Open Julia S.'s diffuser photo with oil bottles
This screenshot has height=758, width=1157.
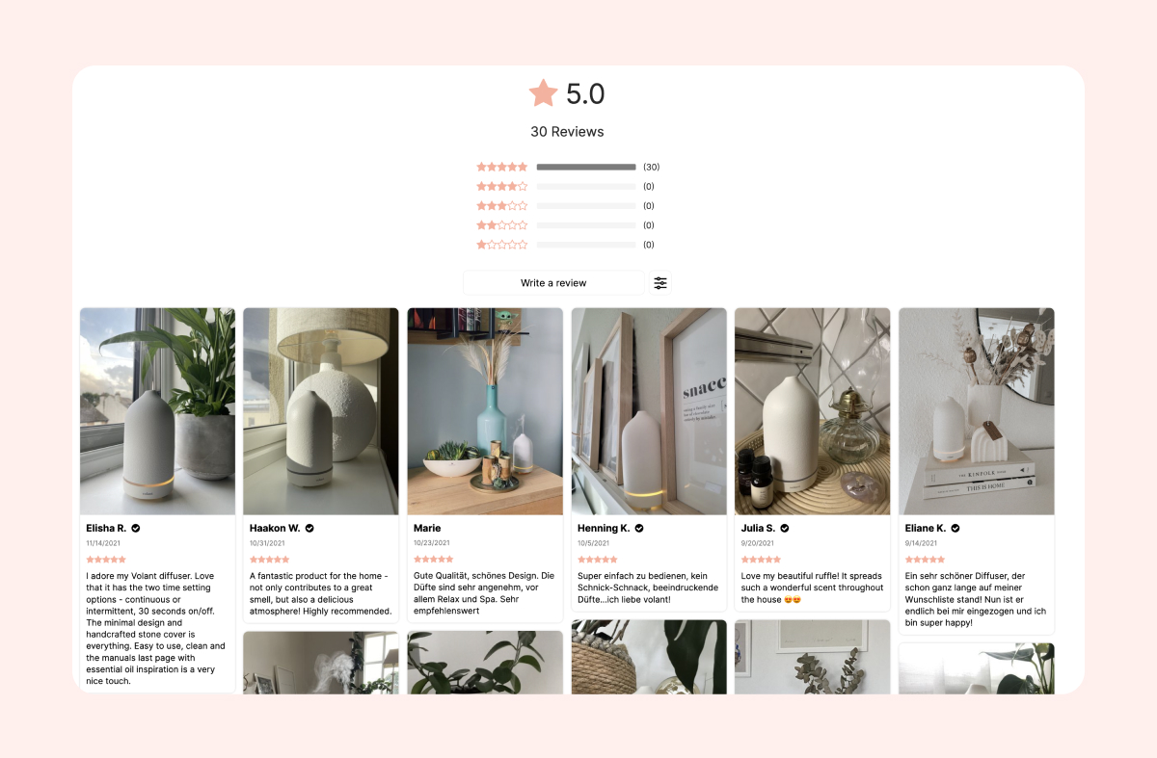tap(813, 411)
